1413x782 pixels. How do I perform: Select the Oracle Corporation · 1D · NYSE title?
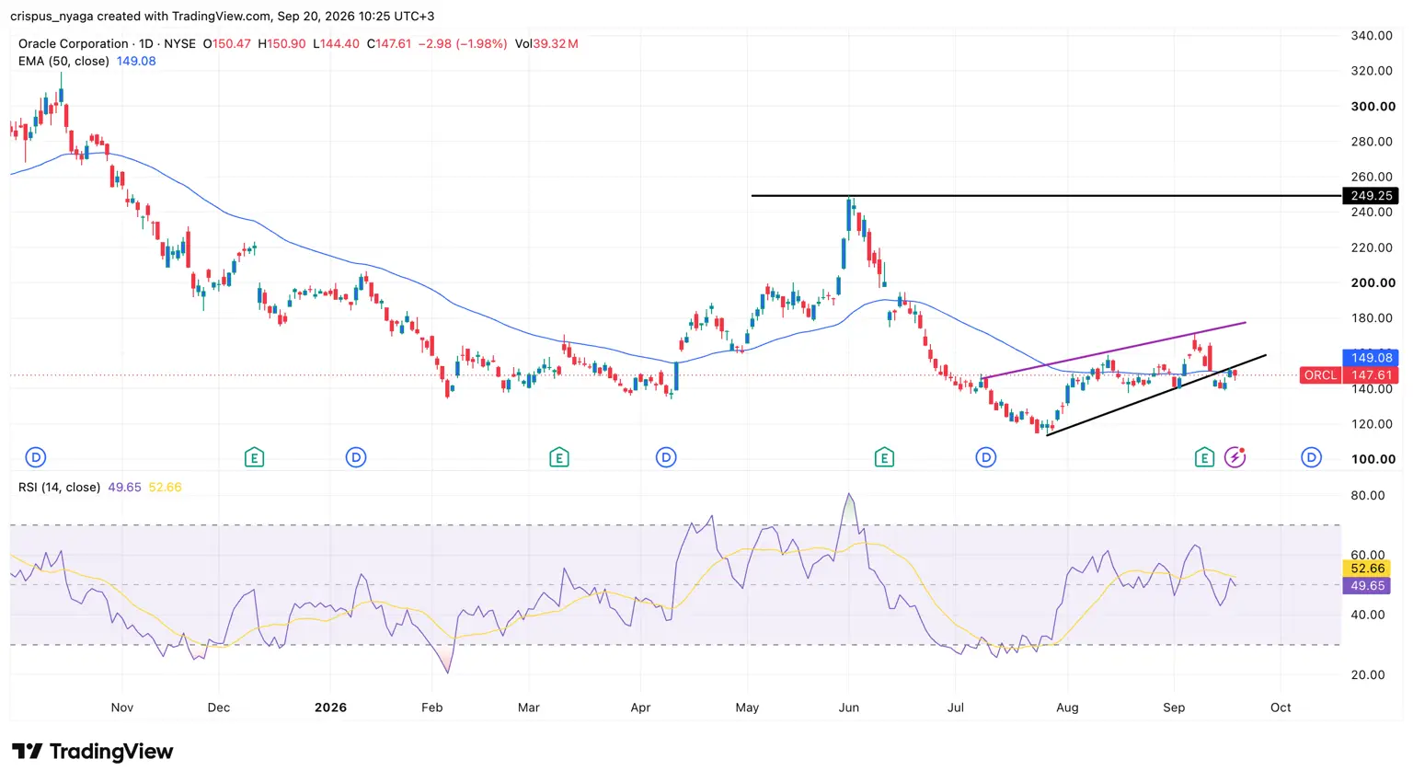pos(107,43)
